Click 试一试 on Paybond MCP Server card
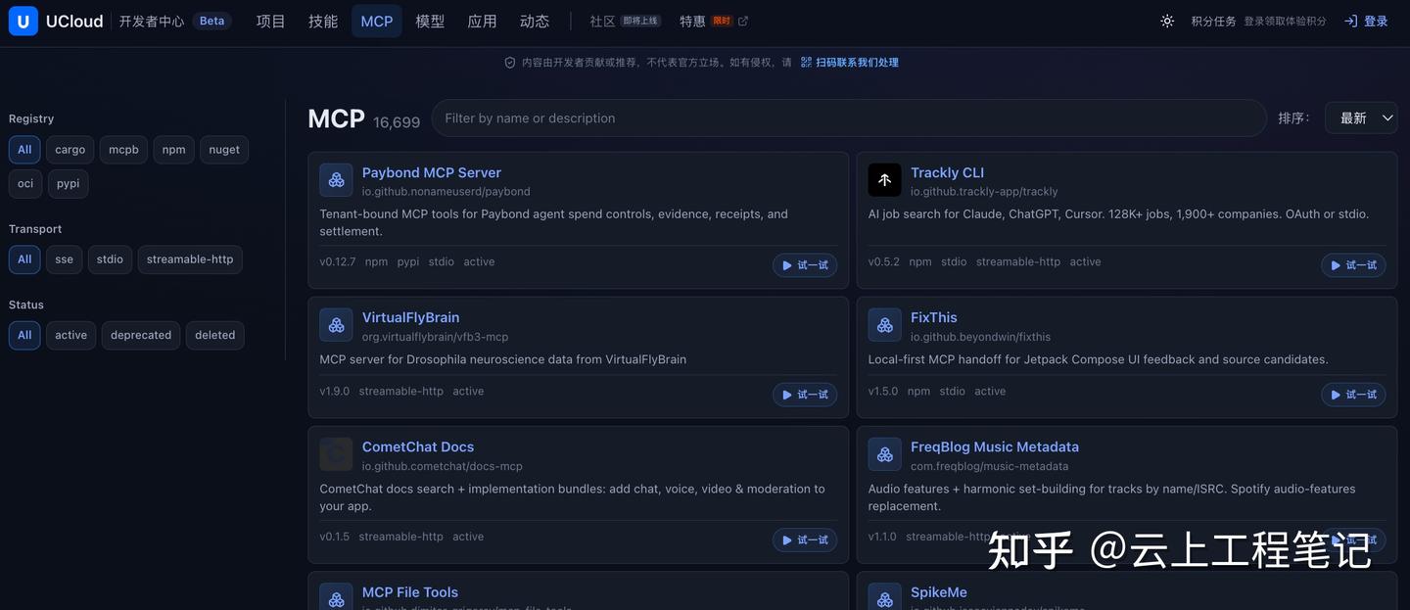The height and width of the screenshot is (610, 1410). (x=805, y=265)
